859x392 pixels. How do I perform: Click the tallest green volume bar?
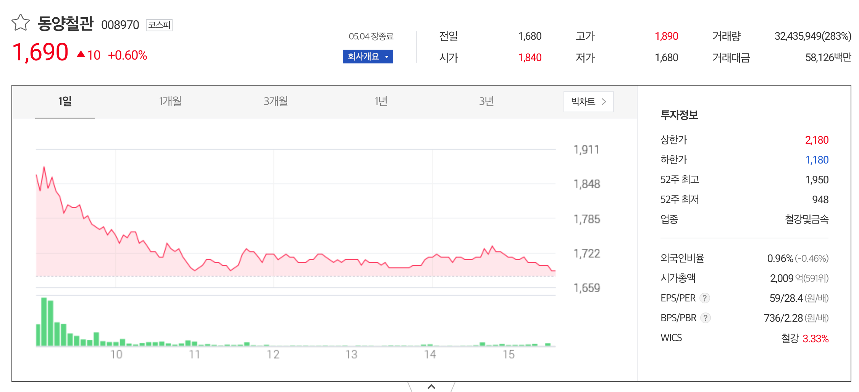[44, 322]
